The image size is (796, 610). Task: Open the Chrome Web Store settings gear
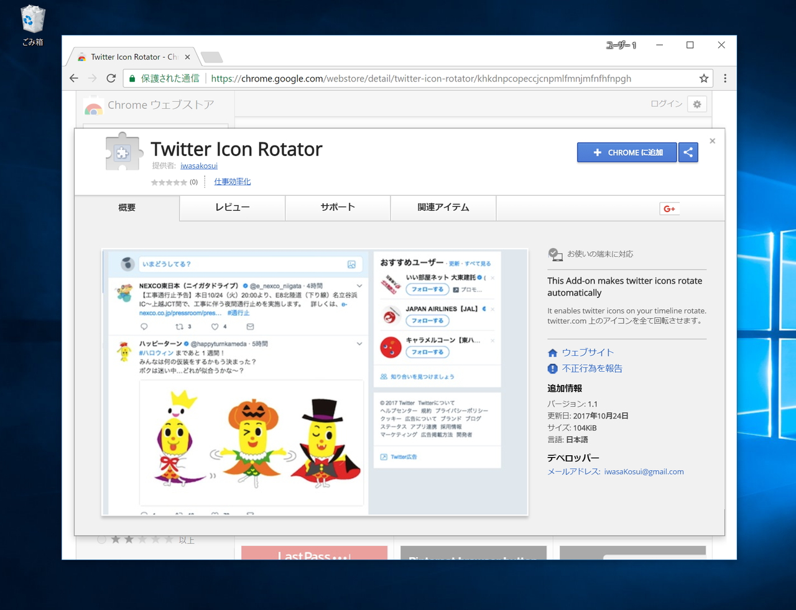click(x=696, y=104)
